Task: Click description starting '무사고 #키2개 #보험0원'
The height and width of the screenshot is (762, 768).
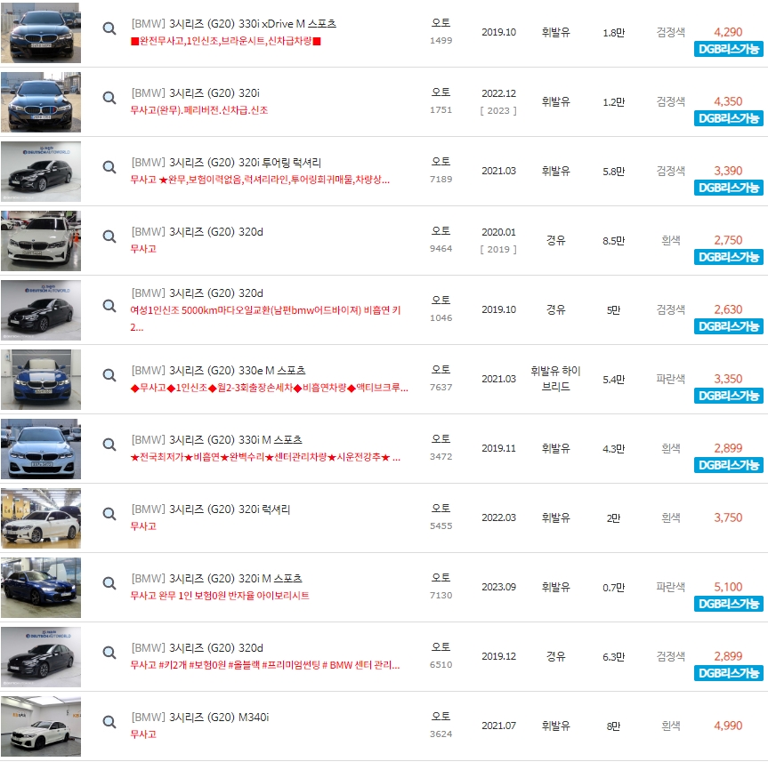Action: pyautogui.click(x=265, y=665)
